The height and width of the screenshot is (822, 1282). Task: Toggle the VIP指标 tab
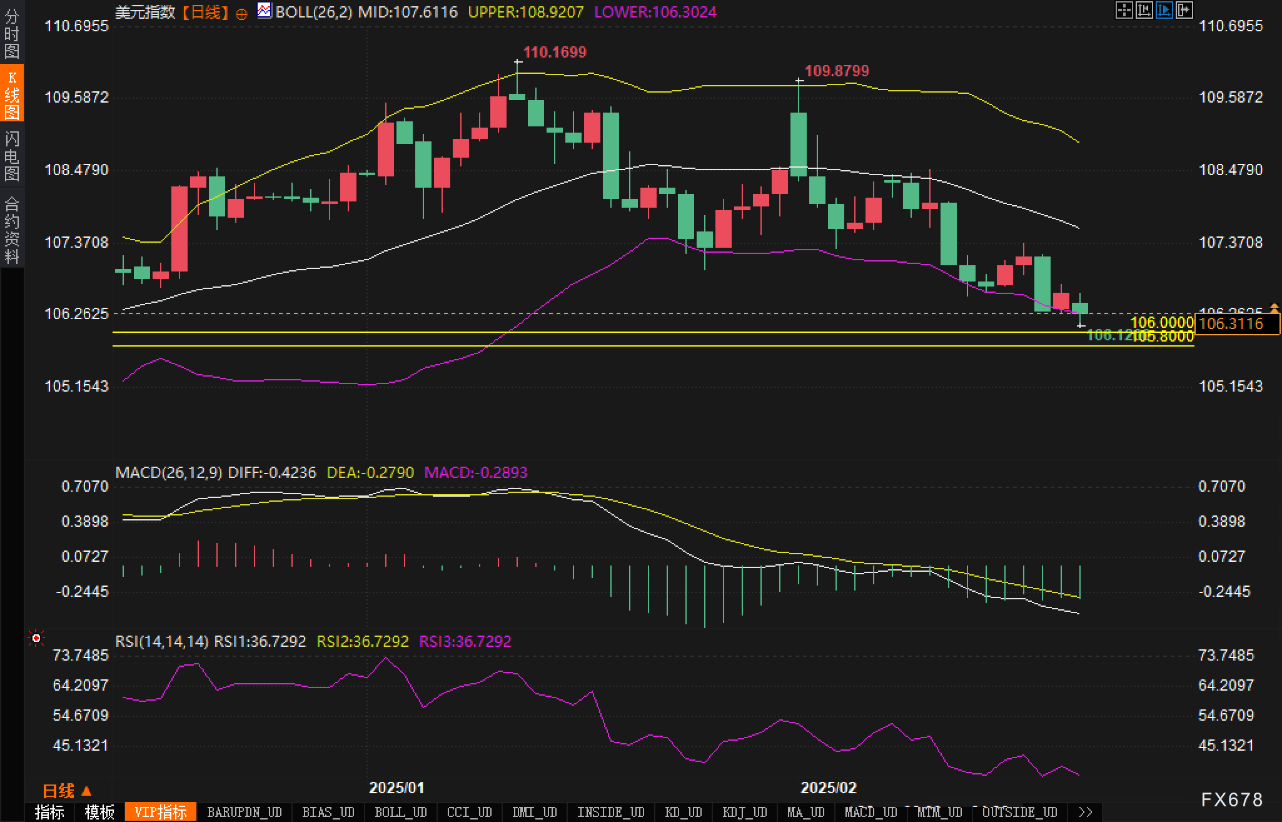point(161,812)
